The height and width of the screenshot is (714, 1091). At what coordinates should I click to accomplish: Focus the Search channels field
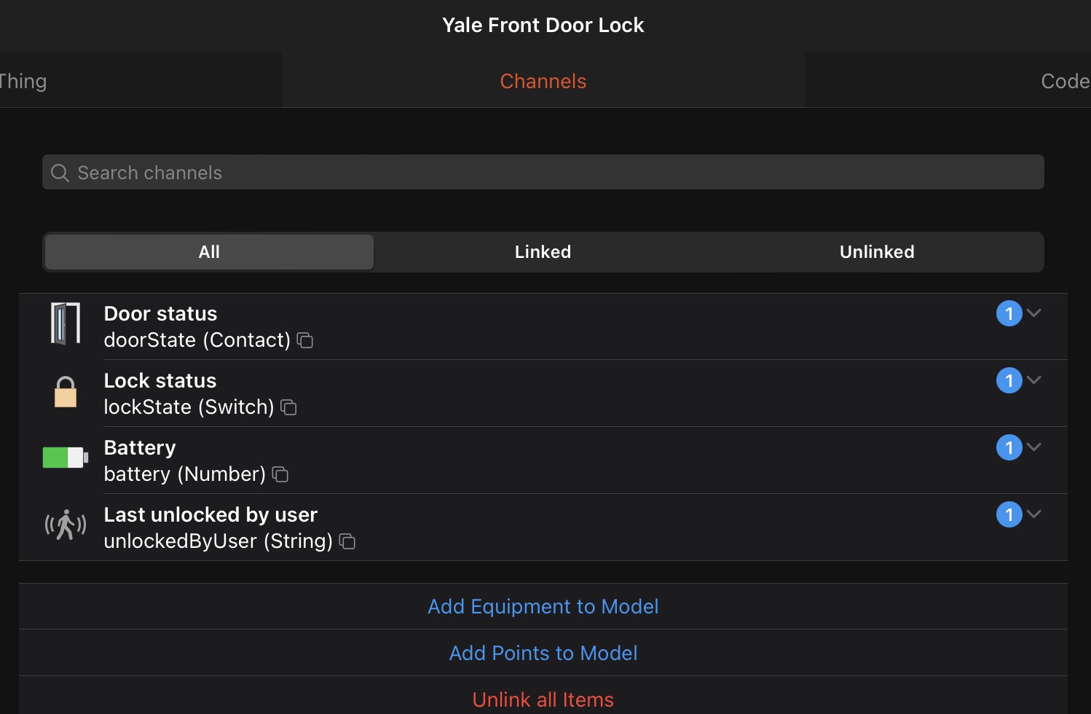543,173
